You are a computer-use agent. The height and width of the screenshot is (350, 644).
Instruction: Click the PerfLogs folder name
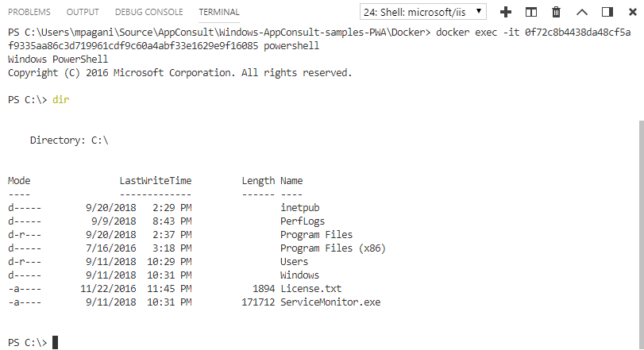click(x=303, y=221)
